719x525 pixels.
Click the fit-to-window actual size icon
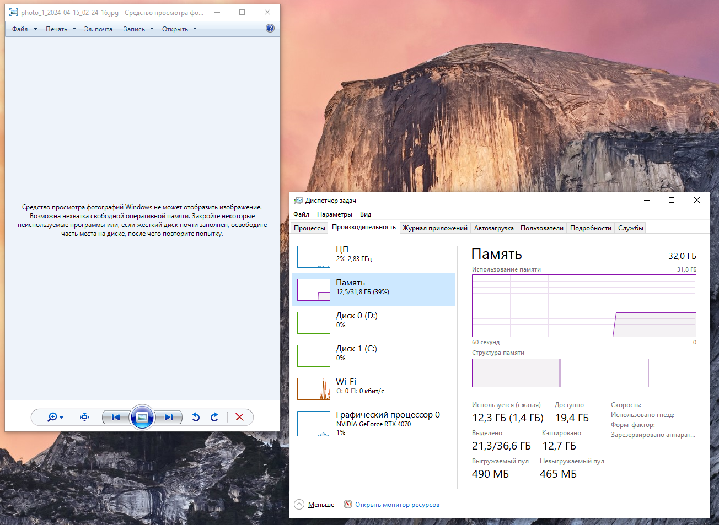click(84, 418)
